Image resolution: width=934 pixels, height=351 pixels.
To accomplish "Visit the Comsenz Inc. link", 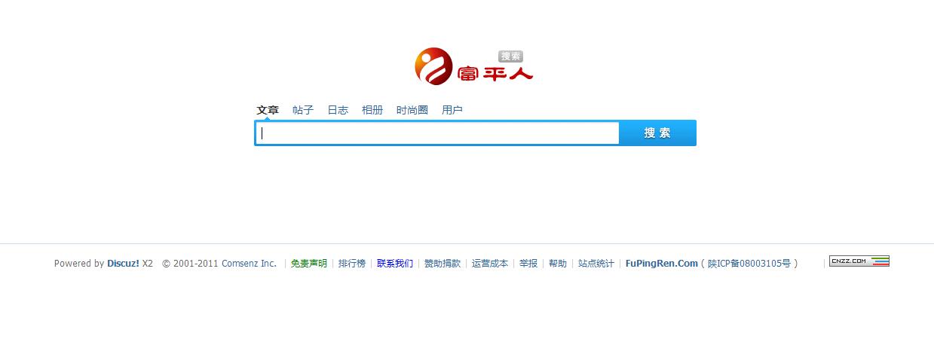I will coord(250,264).
